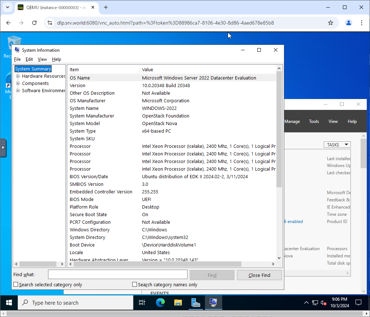Image resolution: width=370 pixels, height=317 pixels.
Task: Launch Microsoft Edge from the taskbar
Action: tap(160, 303)
